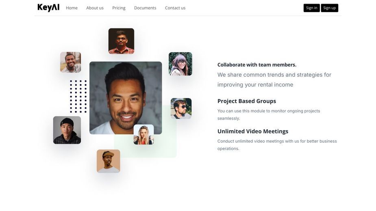Screen dimensions: 376x211
Task: Go to About us page
Action: [x=95, y=8]
